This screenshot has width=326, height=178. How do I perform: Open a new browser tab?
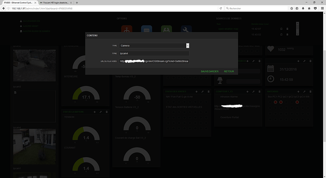77,3
